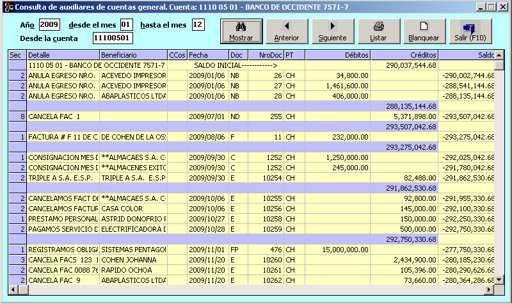
Task: Click the Beneficiario column header
Action: pyautogui.click(x=133, y=55)
